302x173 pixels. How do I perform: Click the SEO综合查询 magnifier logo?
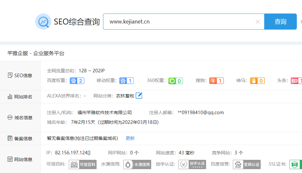pyautogui.click(x=43, y=22)
